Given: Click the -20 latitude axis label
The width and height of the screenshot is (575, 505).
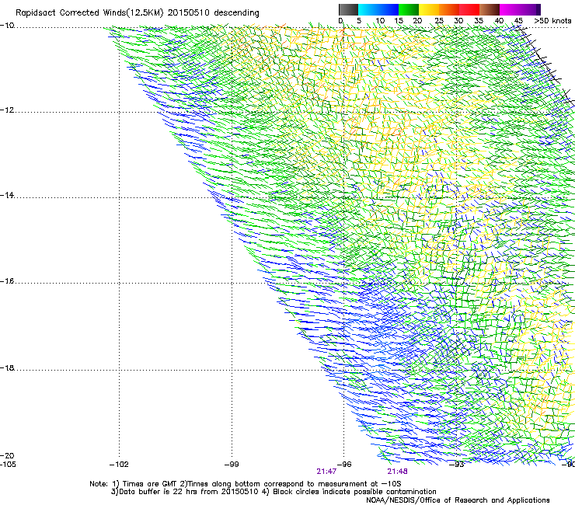Looking at the screenshot, I should pos(7,455).
